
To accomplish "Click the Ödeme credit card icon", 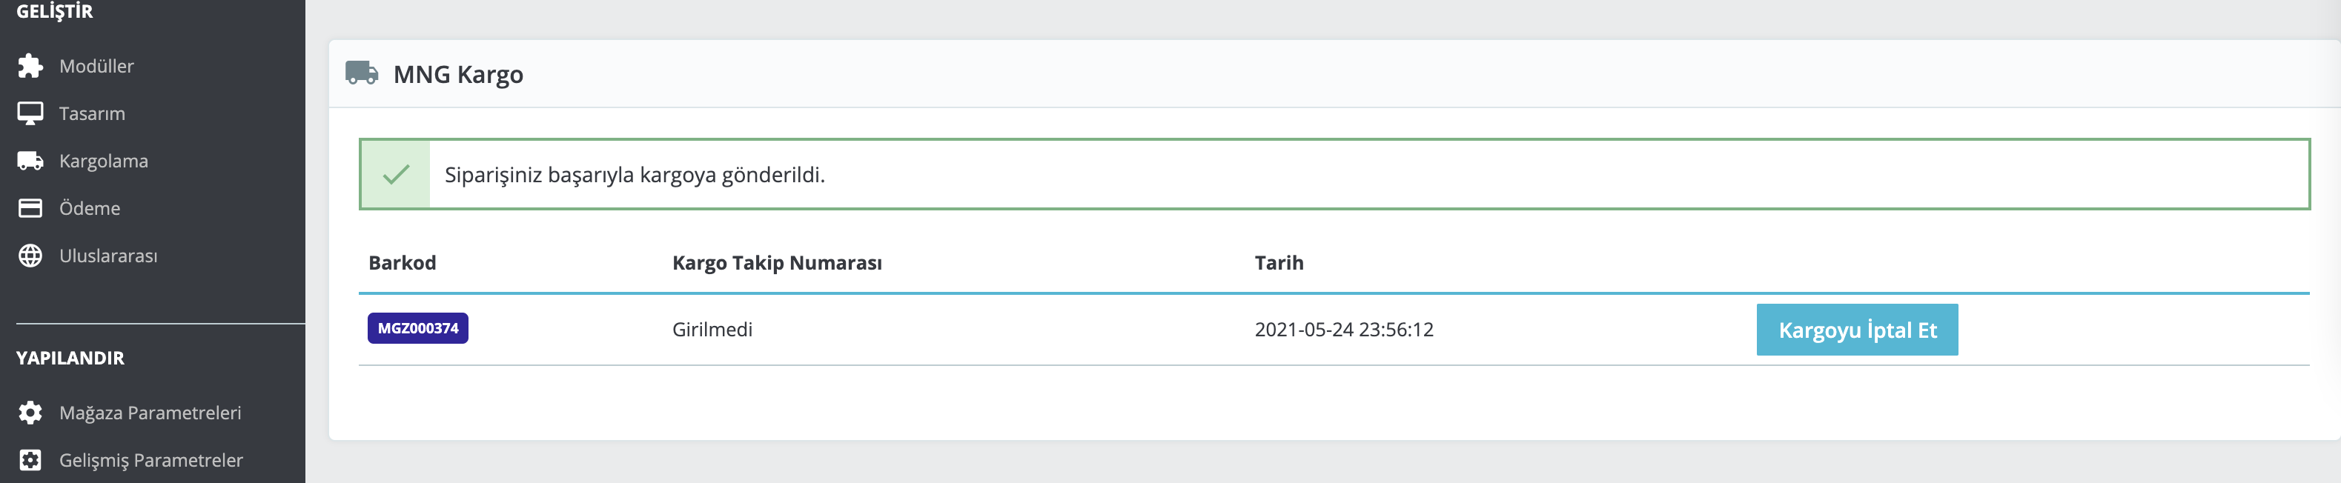I will click(x=30, y=208).
